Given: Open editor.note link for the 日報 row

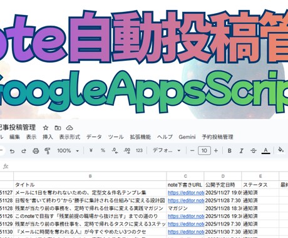Looking at the screenshot, I should coord(186,200).
